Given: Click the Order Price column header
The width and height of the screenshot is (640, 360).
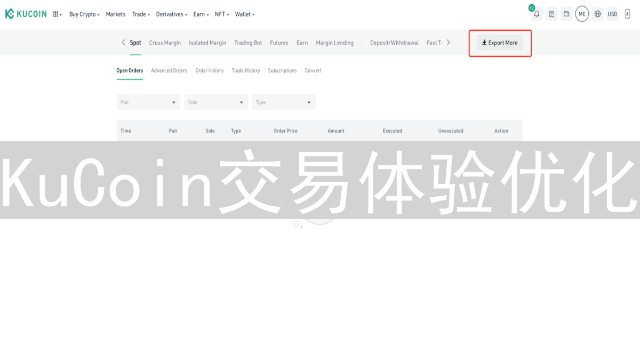Looking at the screenshot, I should (x=286, y=131).
